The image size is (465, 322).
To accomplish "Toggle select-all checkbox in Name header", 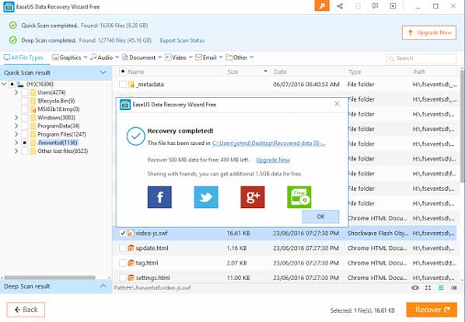I will [x=123, y=71].
